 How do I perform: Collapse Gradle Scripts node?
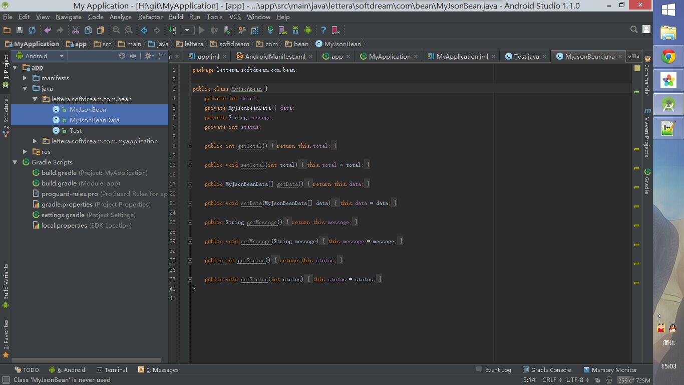tap(15, 162)
